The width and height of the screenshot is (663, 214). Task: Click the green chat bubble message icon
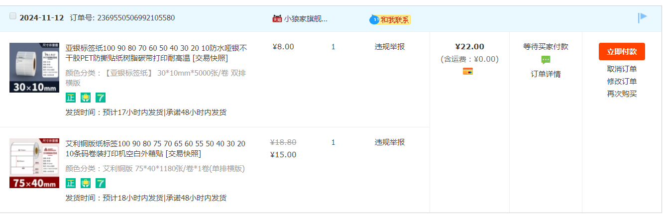coord(546,60)
